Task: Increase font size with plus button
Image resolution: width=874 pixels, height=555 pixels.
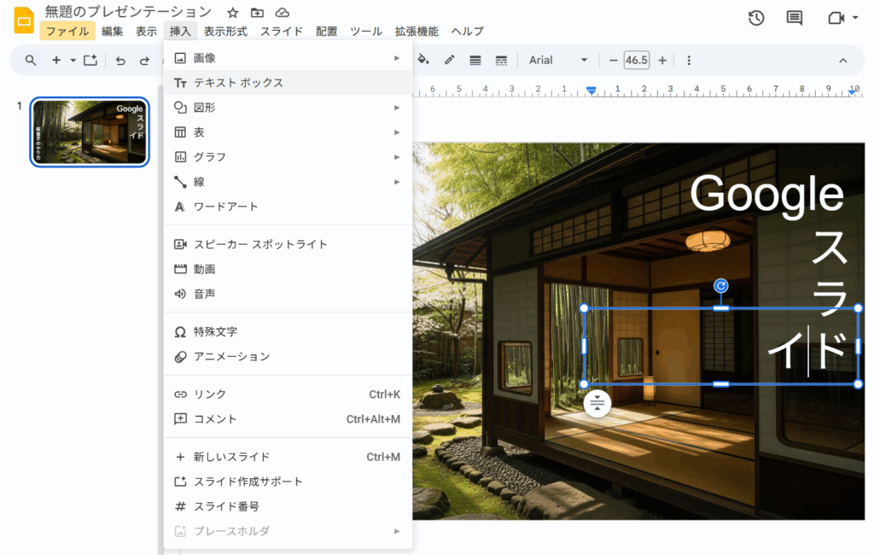Action: (x=661, y=60)
